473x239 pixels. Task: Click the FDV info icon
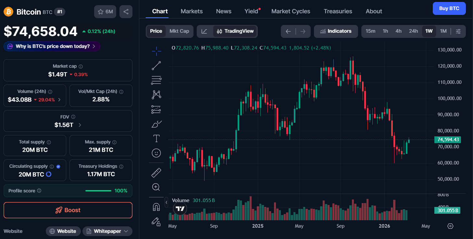coord(73,117)
